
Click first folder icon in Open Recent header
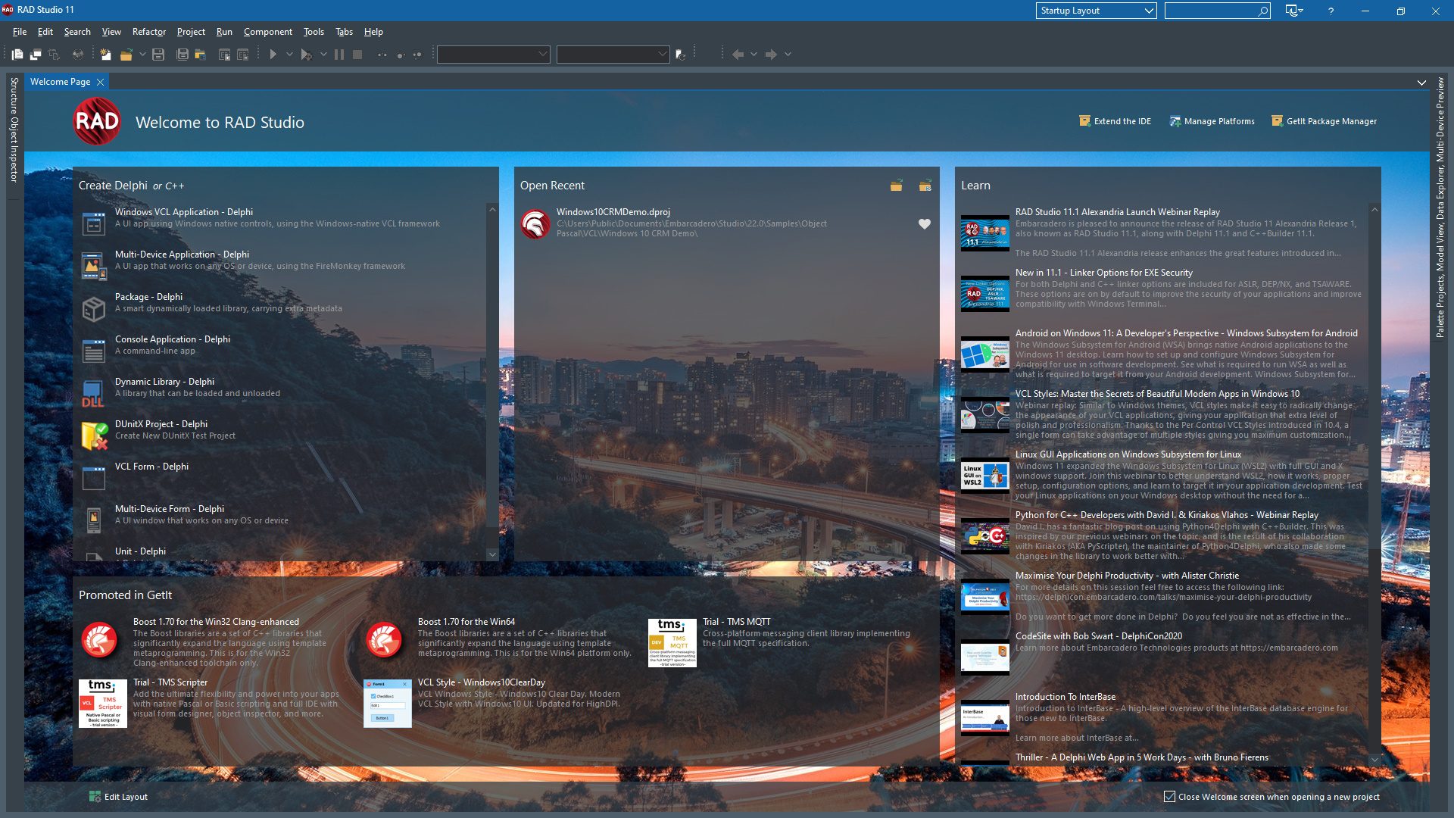(896, 186)
